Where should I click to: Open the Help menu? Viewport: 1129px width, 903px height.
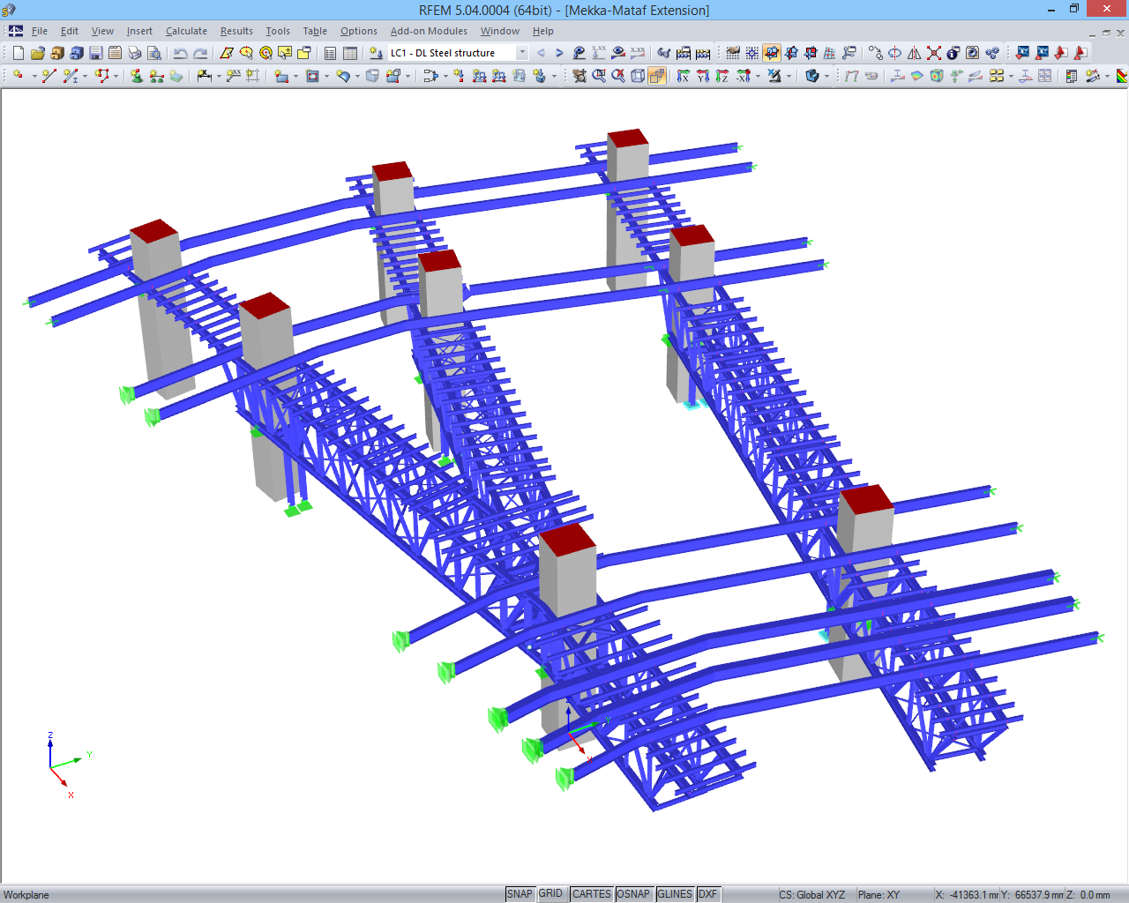point(543,31)
